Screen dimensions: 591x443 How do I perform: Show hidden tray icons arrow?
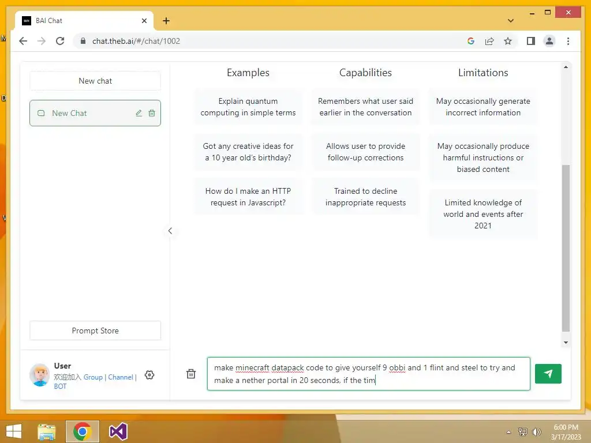(x=509, y=432)
